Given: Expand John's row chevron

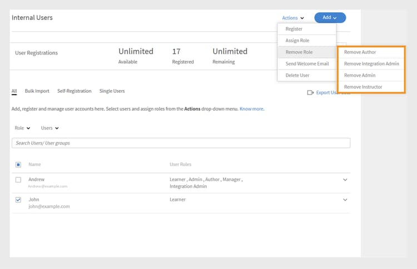Looking at the screenshot, I should pyautogui.click(x=345, y=200).
